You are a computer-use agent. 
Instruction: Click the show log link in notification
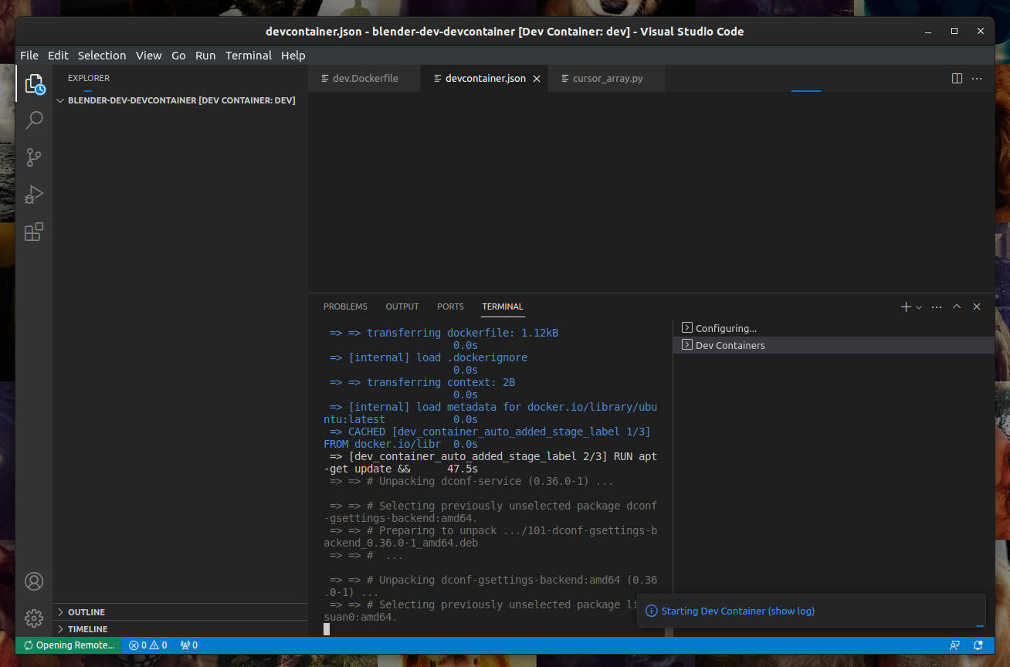pos(791,611)
